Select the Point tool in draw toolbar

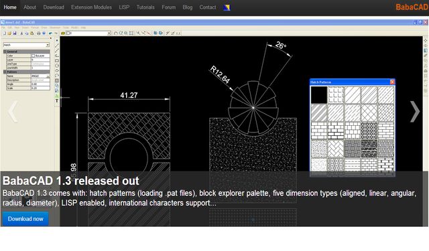pyautogui.click(x=57, y=40)
